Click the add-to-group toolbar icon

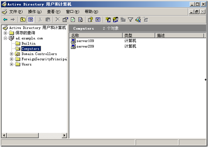(145, 19)
